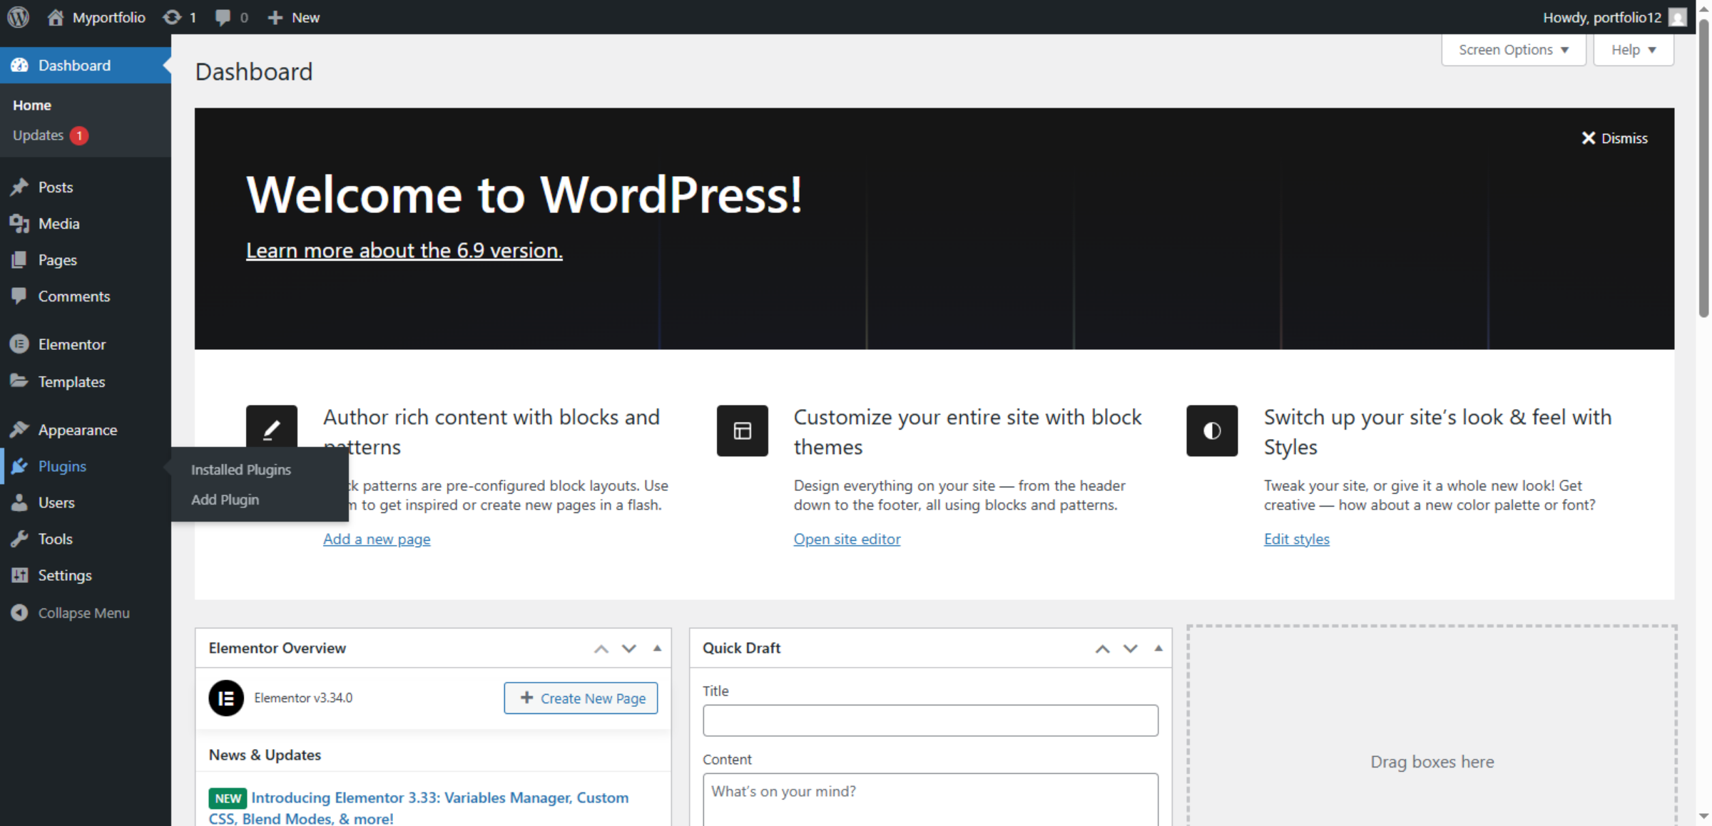Toggle the Elementor Overview panel triangle
Image resolution: width=1712 pixels, height=826 pixels.
pos(657,649)
